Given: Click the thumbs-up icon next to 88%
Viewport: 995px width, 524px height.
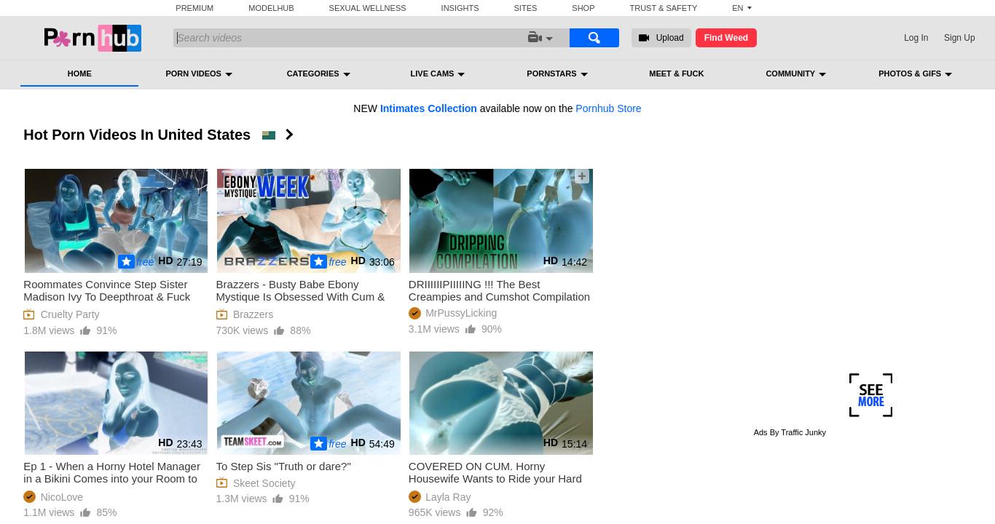Looking at the screenshot, I should (x=279, y=330).
